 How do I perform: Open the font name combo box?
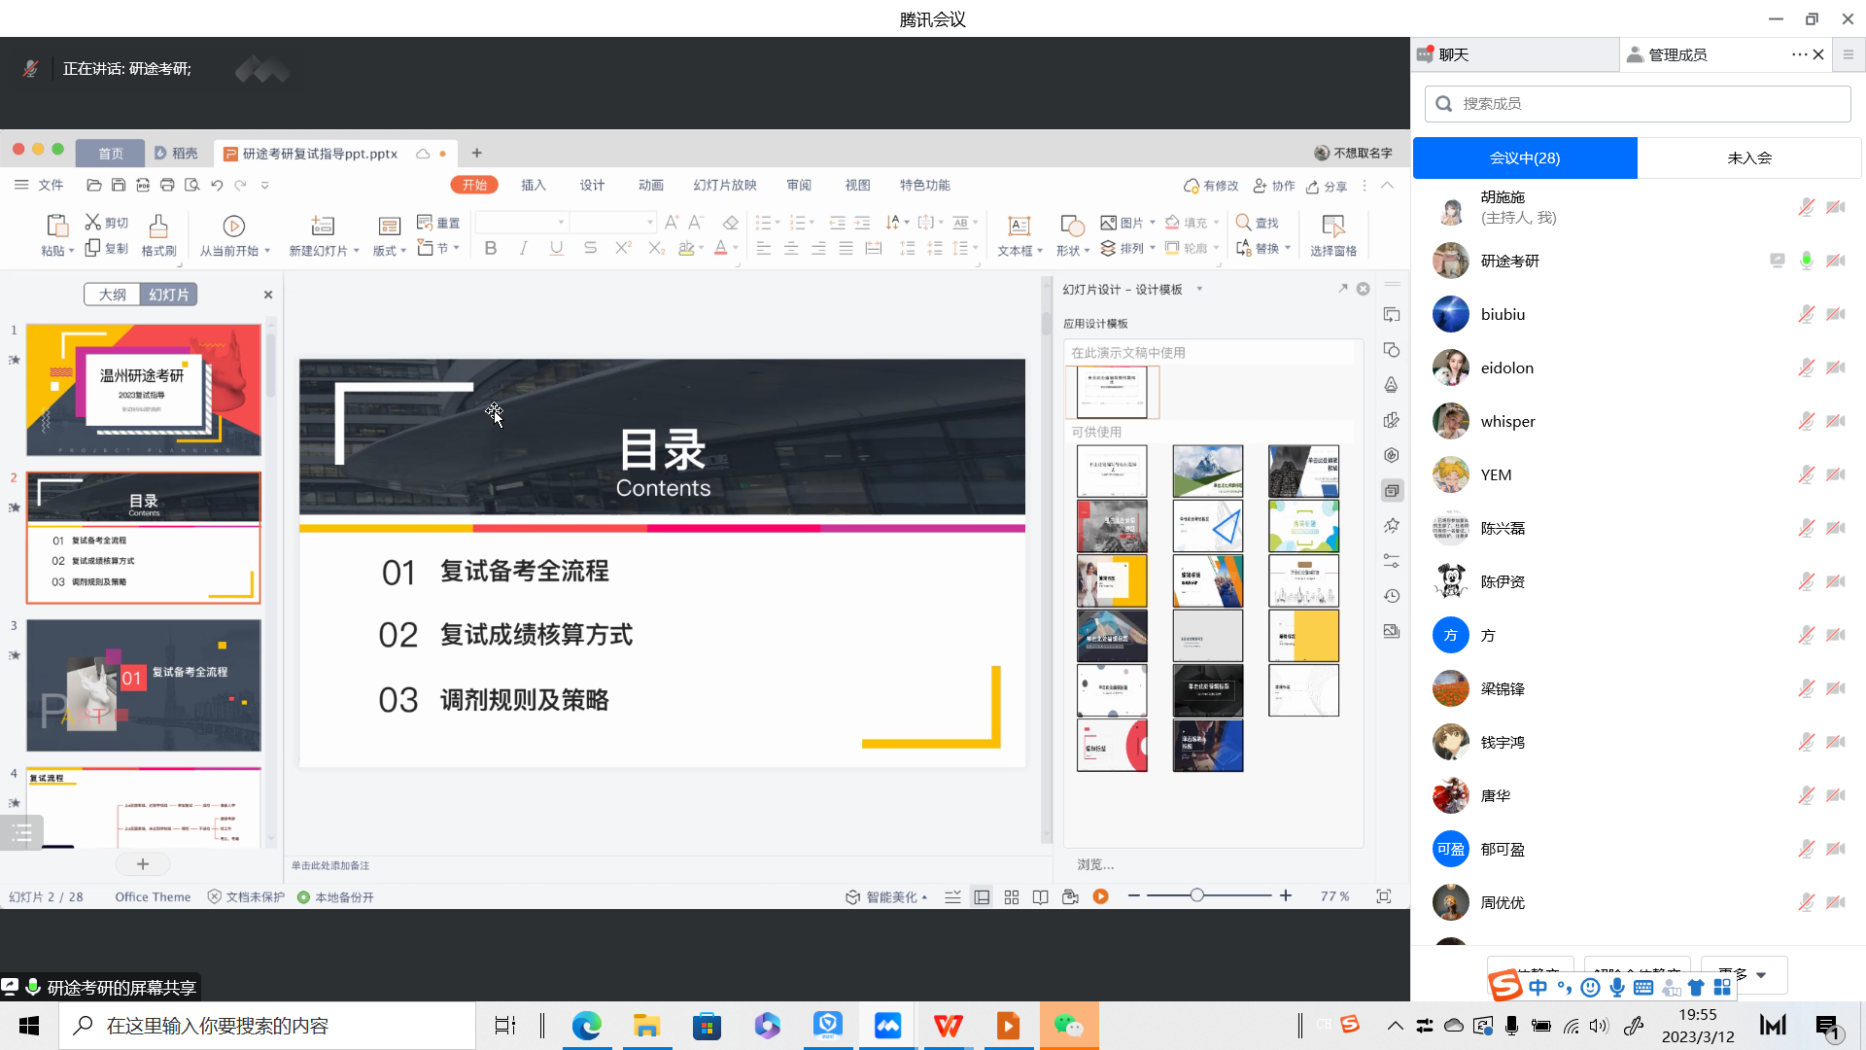(x=521, y=223)
